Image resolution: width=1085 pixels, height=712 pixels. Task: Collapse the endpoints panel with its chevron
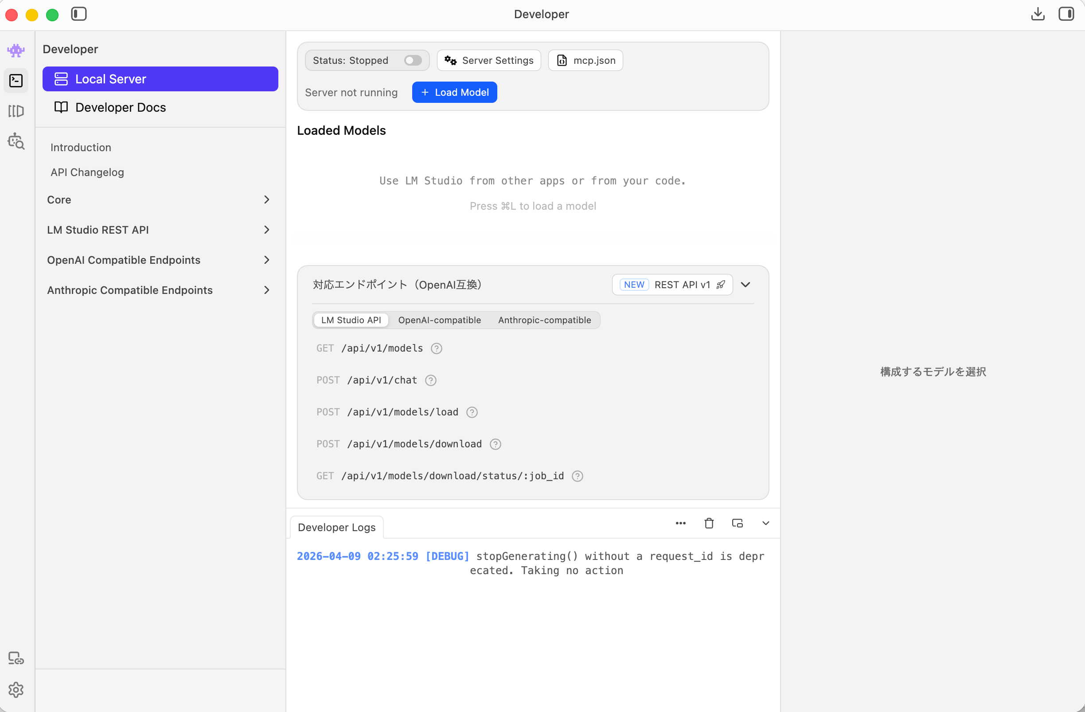click(745, 285)
